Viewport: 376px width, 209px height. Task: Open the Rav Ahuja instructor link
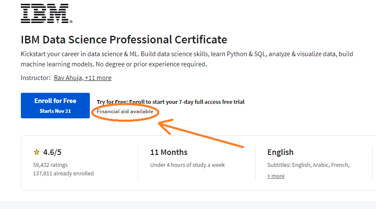pos(68,78)
